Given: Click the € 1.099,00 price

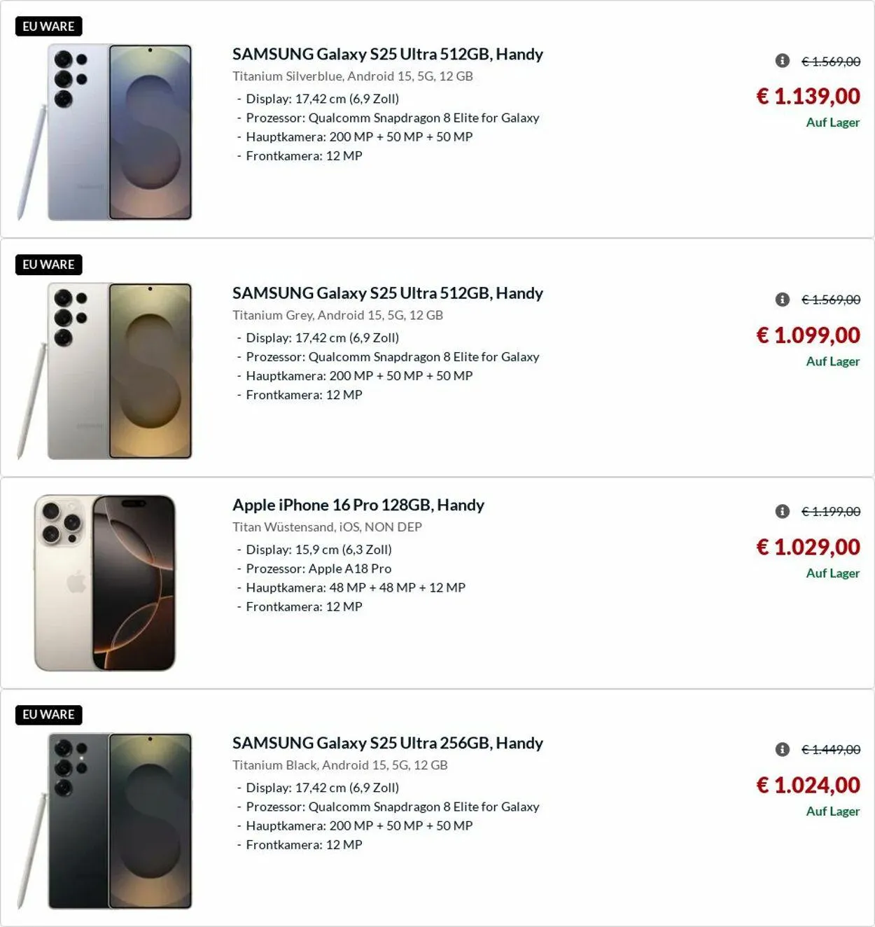Looking at the screenshot, I should 808,335.
